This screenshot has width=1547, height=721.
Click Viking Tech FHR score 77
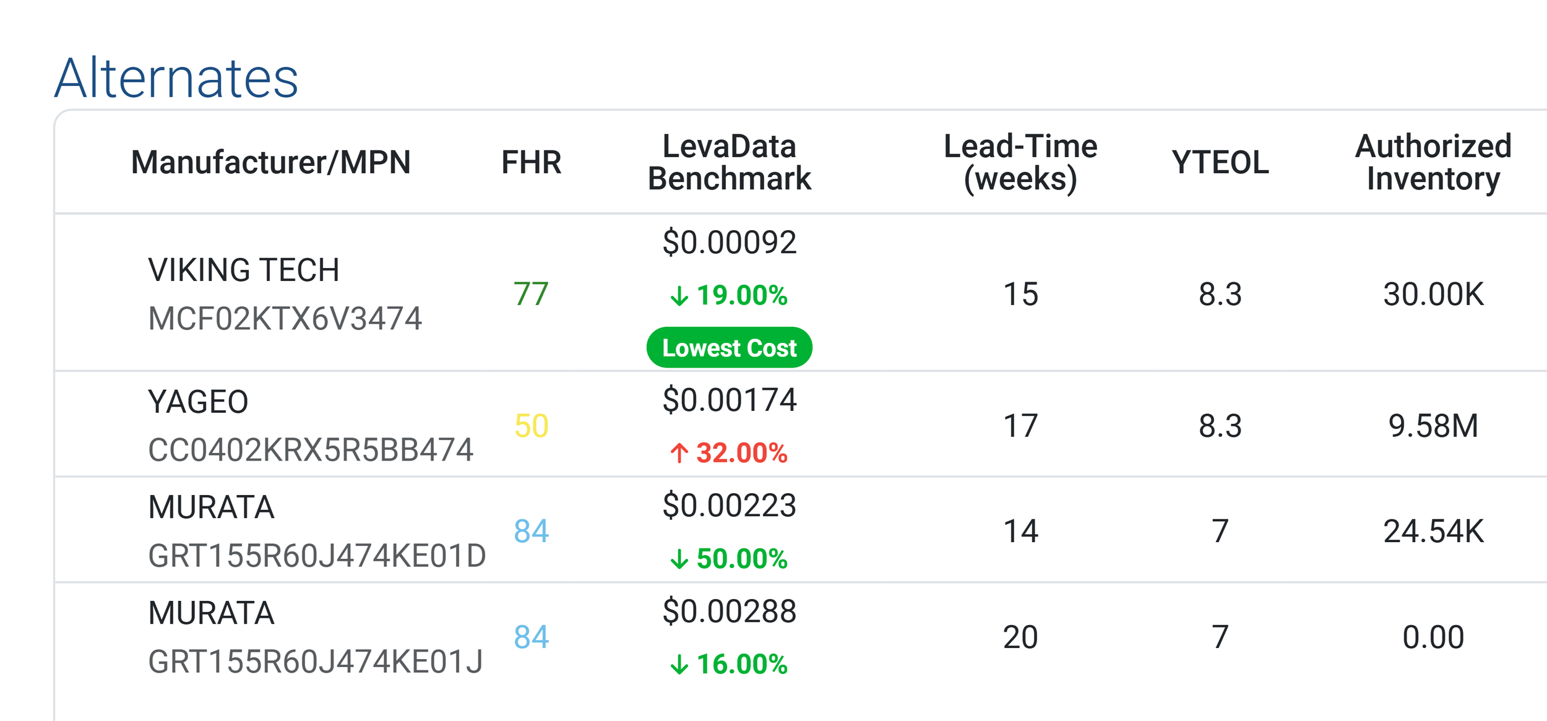click(531, 294)
